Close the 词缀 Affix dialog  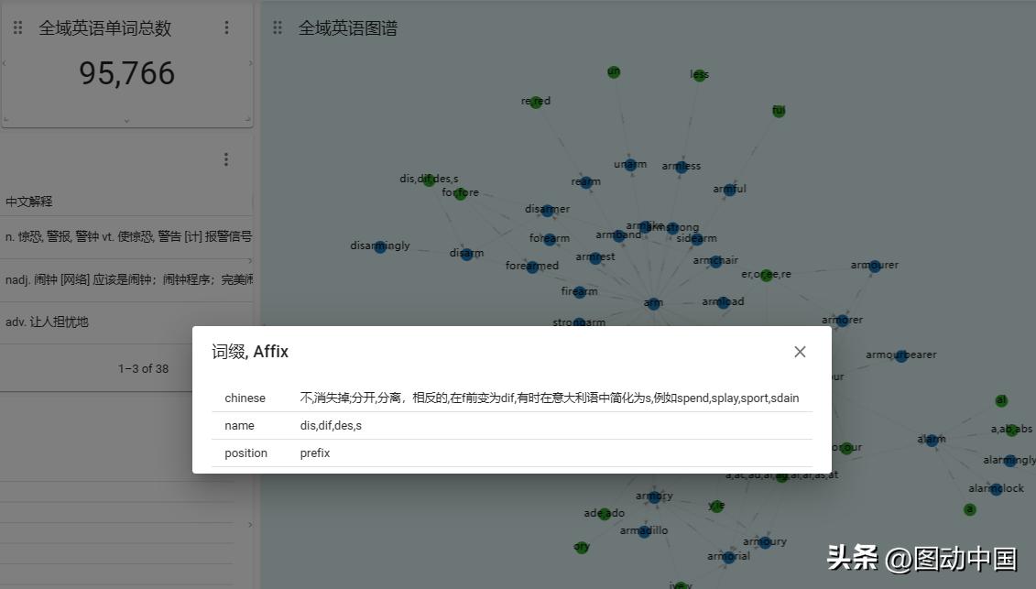coord(800,351)
